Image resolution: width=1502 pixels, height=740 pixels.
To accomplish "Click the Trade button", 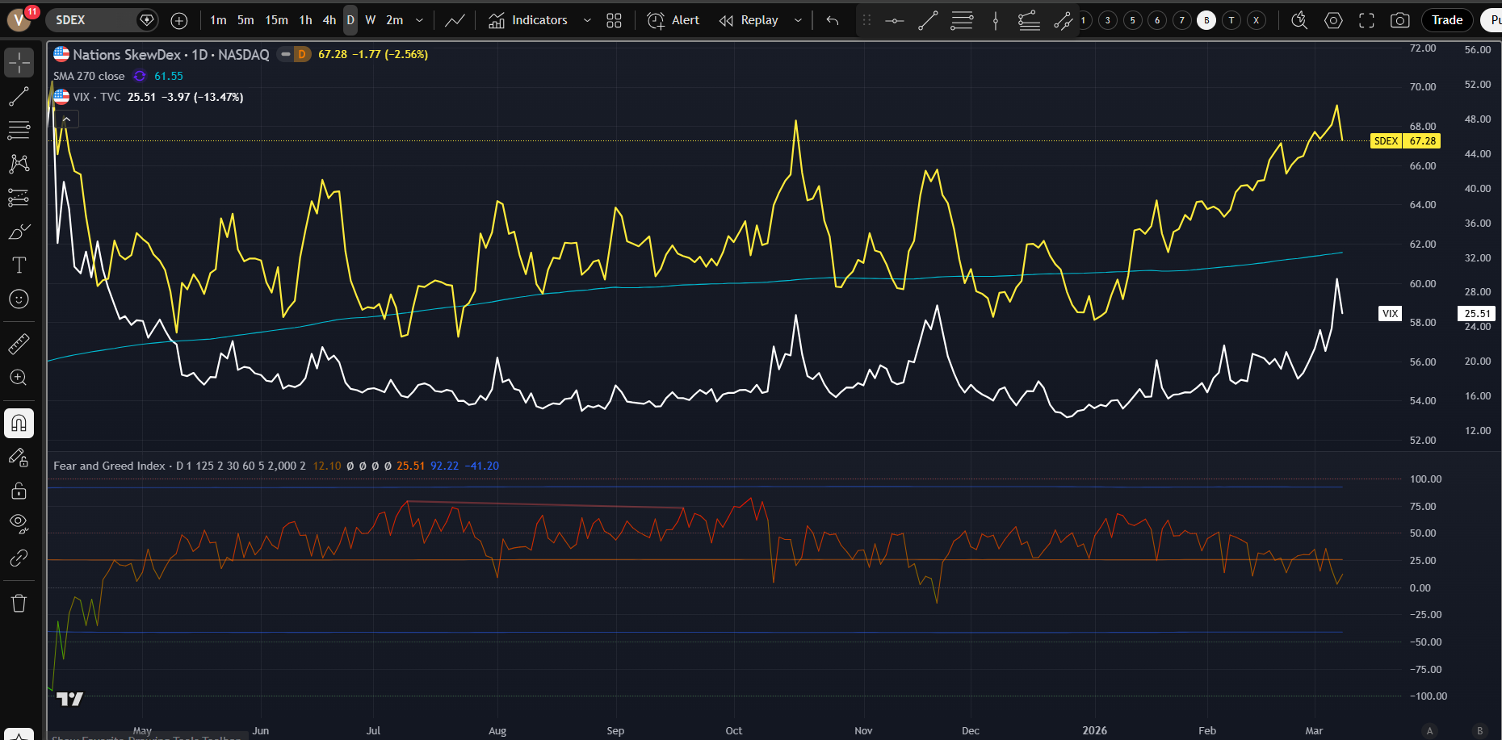I will click(x=1446, y=20).
